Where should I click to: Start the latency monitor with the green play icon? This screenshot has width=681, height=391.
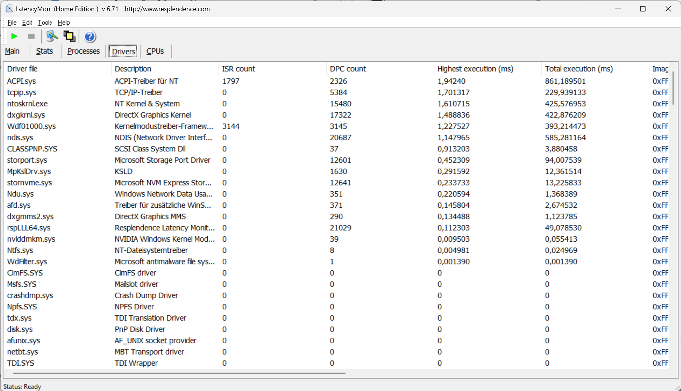(x=14, y=36)
